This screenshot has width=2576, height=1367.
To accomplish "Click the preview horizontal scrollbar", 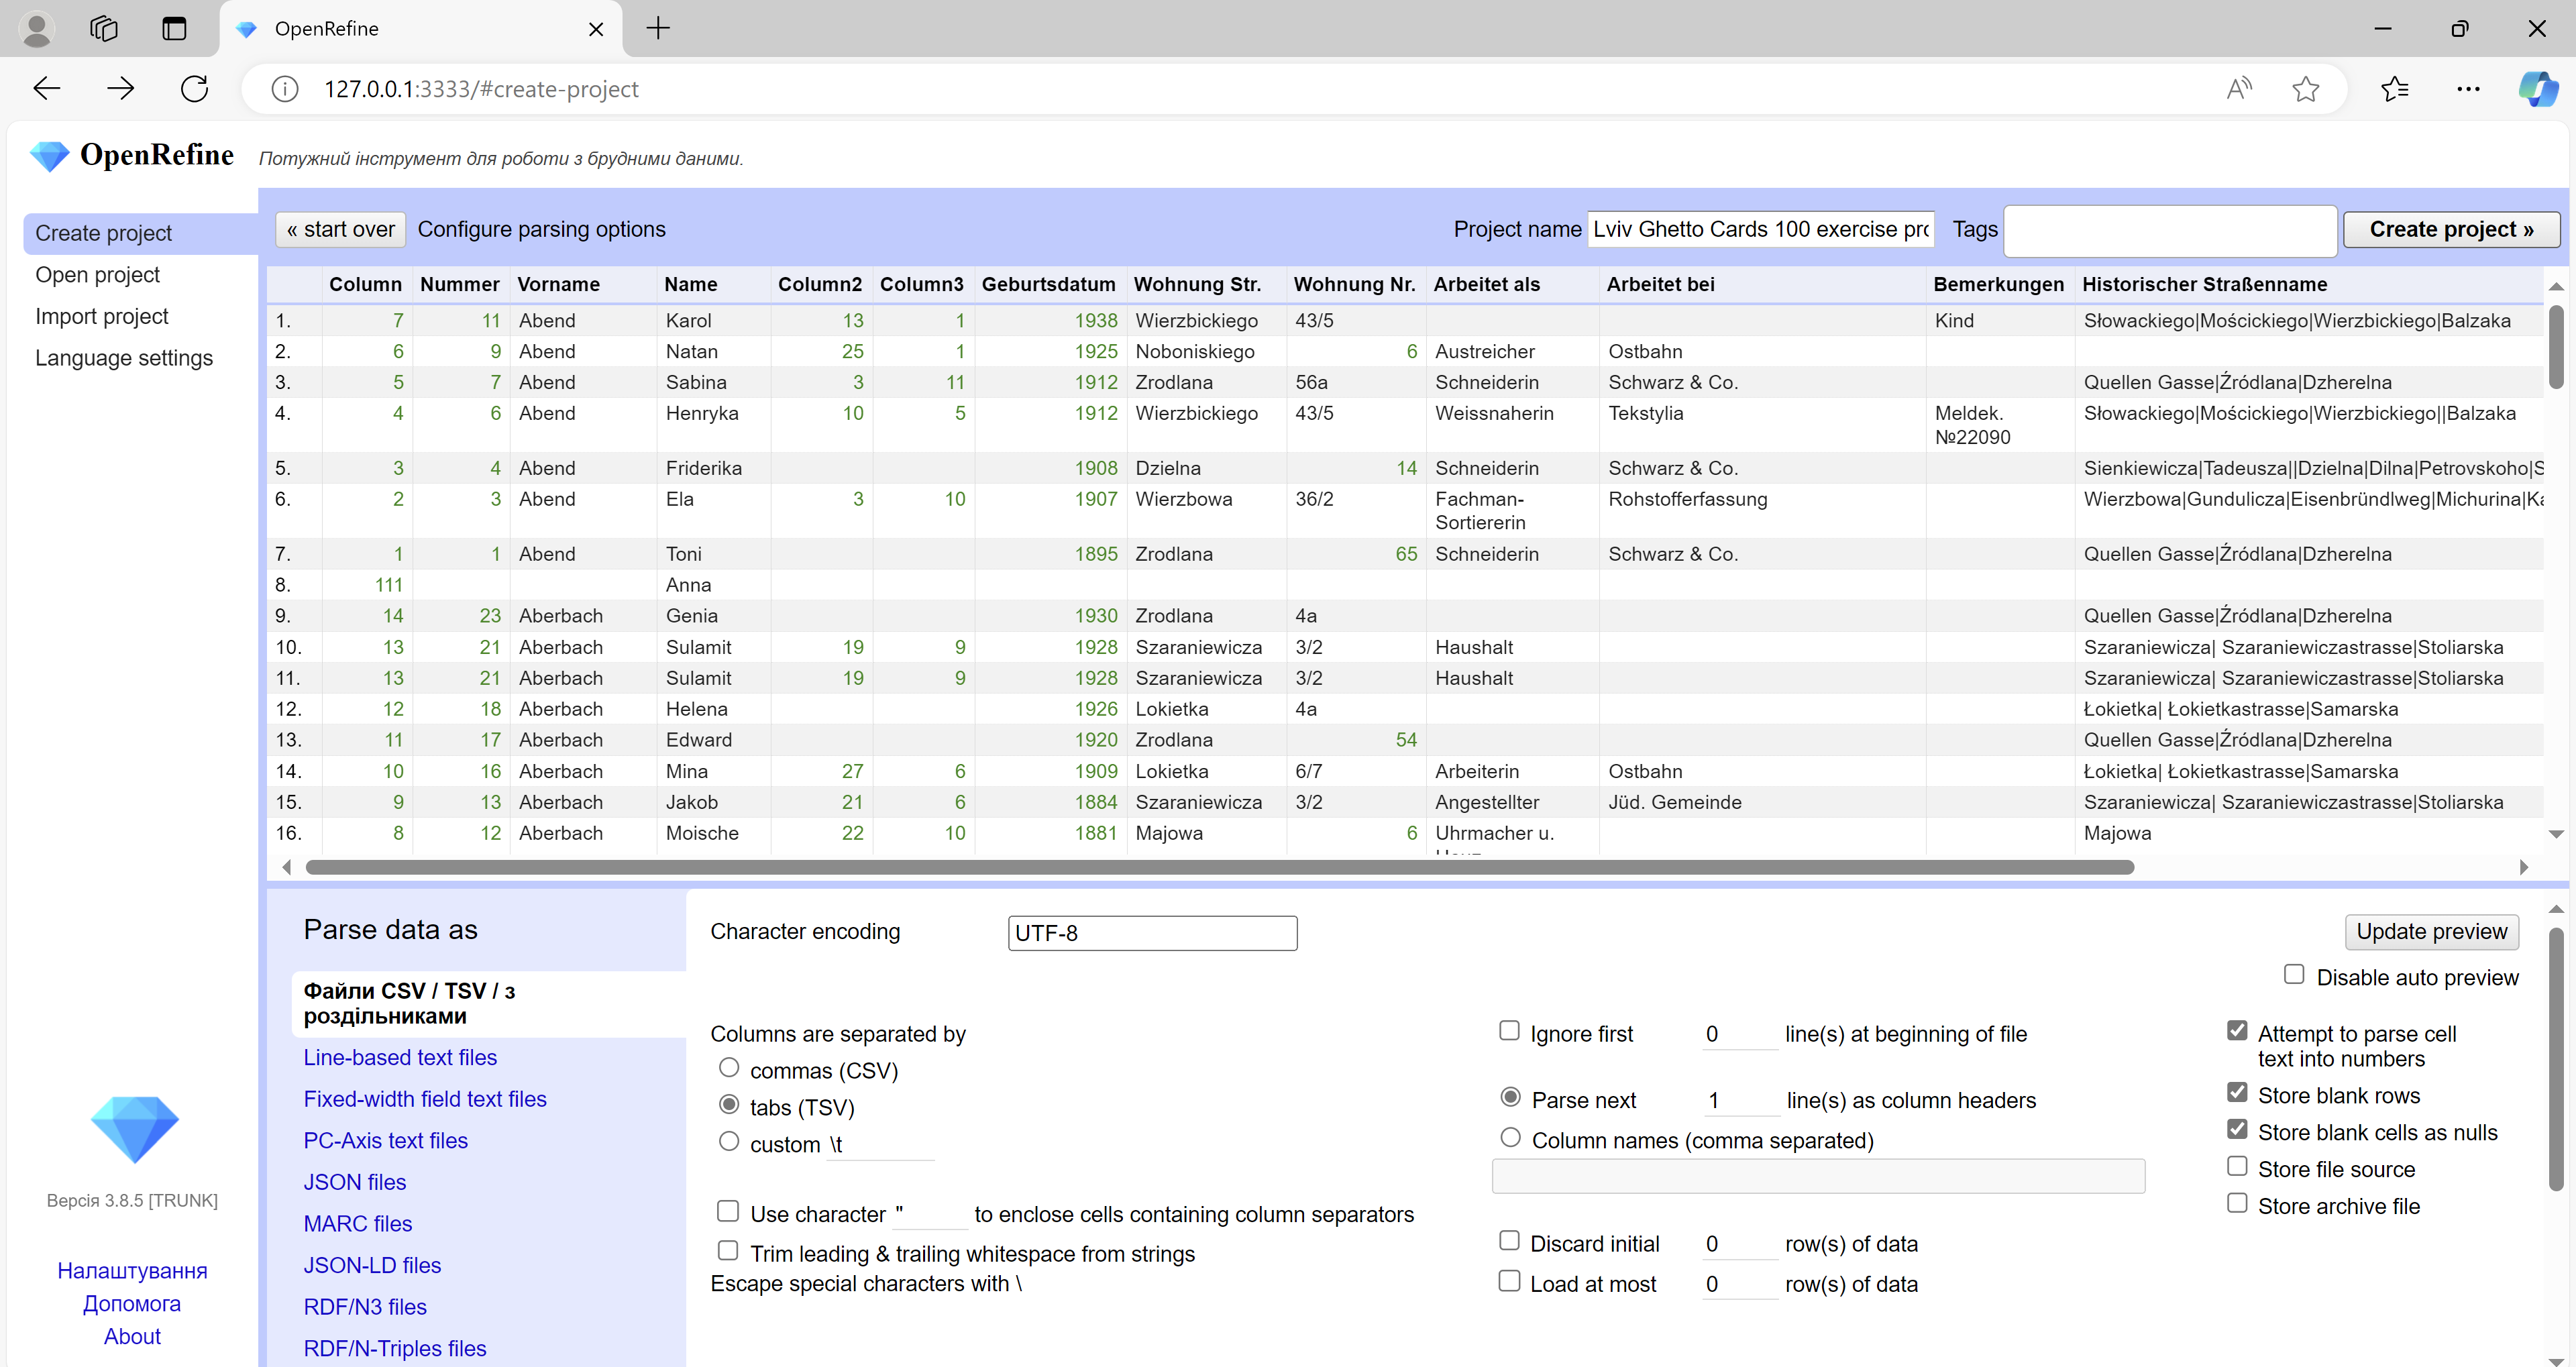I will coord(1220,867).
